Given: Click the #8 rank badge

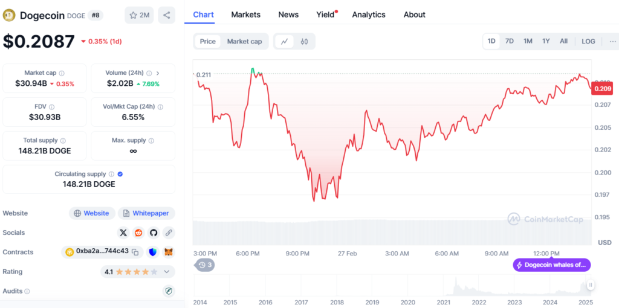Looking at the screenshot, I should pyautogui.click(x=95, y=15).
